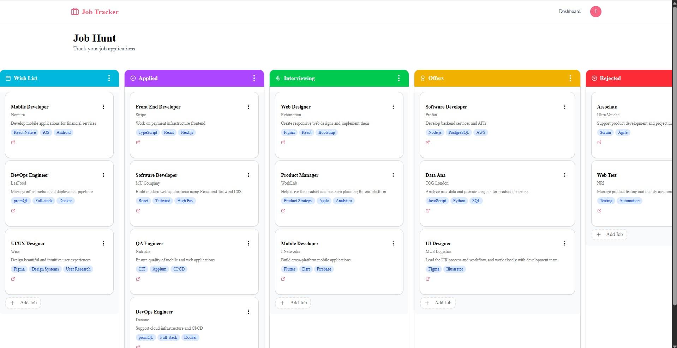
Task: Open the Applied column options menu
Action: tap(254, 78)
